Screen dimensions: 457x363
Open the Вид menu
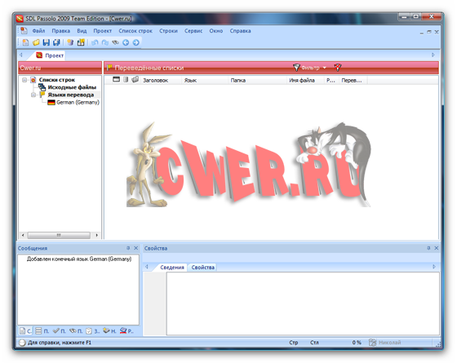click(x=82, y=31)
